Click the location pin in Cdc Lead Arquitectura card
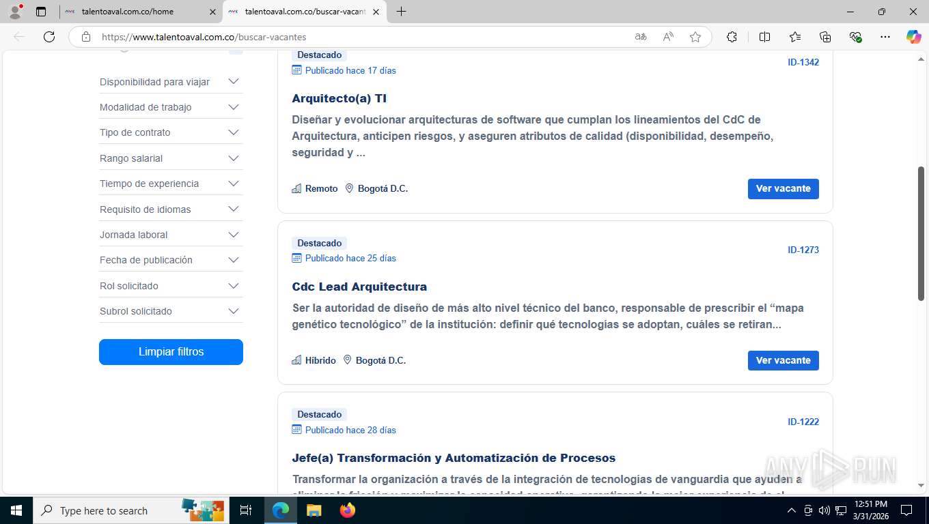 tap(347, 360)
